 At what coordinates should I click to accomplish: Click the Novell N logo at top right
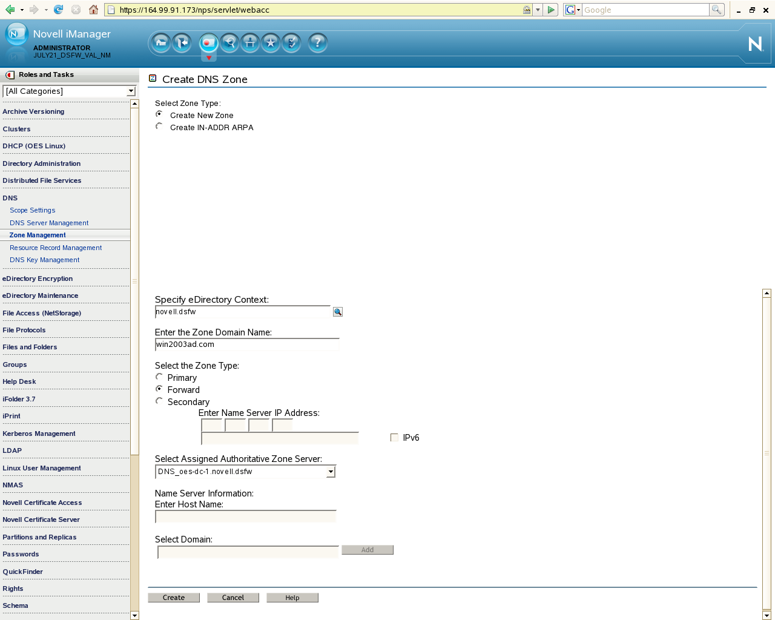(756, 44)
